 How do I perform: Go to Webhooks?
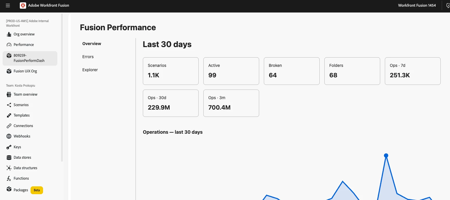pyautogui.click(x=22, y=136)
